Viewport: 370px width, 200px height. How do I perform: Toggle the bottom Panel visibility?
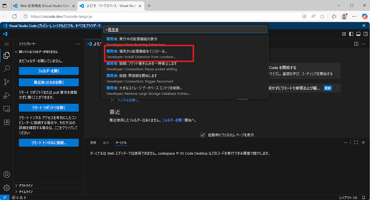click(x=358, y=34)
